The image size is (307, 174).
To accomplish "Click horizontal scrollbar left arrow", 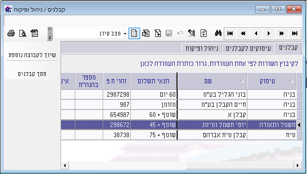I will [65, 166].
